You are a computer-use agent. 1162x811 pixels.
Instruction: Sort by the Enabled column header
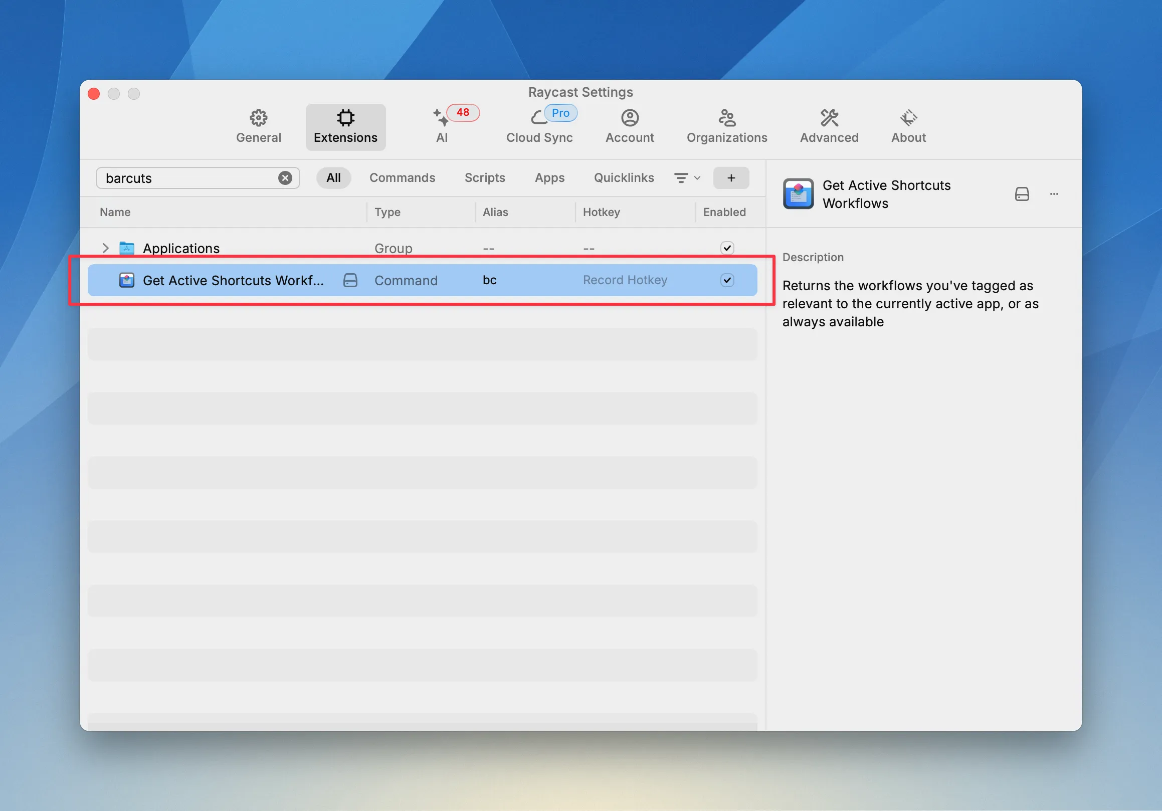click(x=724, y=212)
